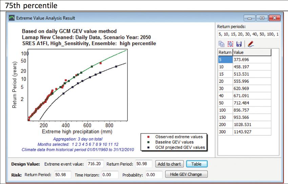Select the value 620.969 cell
The width and height of the screenshot is (288, 184).
tap(252, 88)
